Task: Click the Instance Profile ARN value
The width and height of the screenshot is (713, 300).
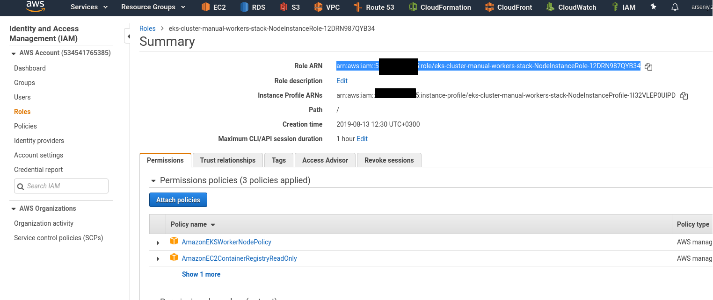Action: [x=506, y=95]
